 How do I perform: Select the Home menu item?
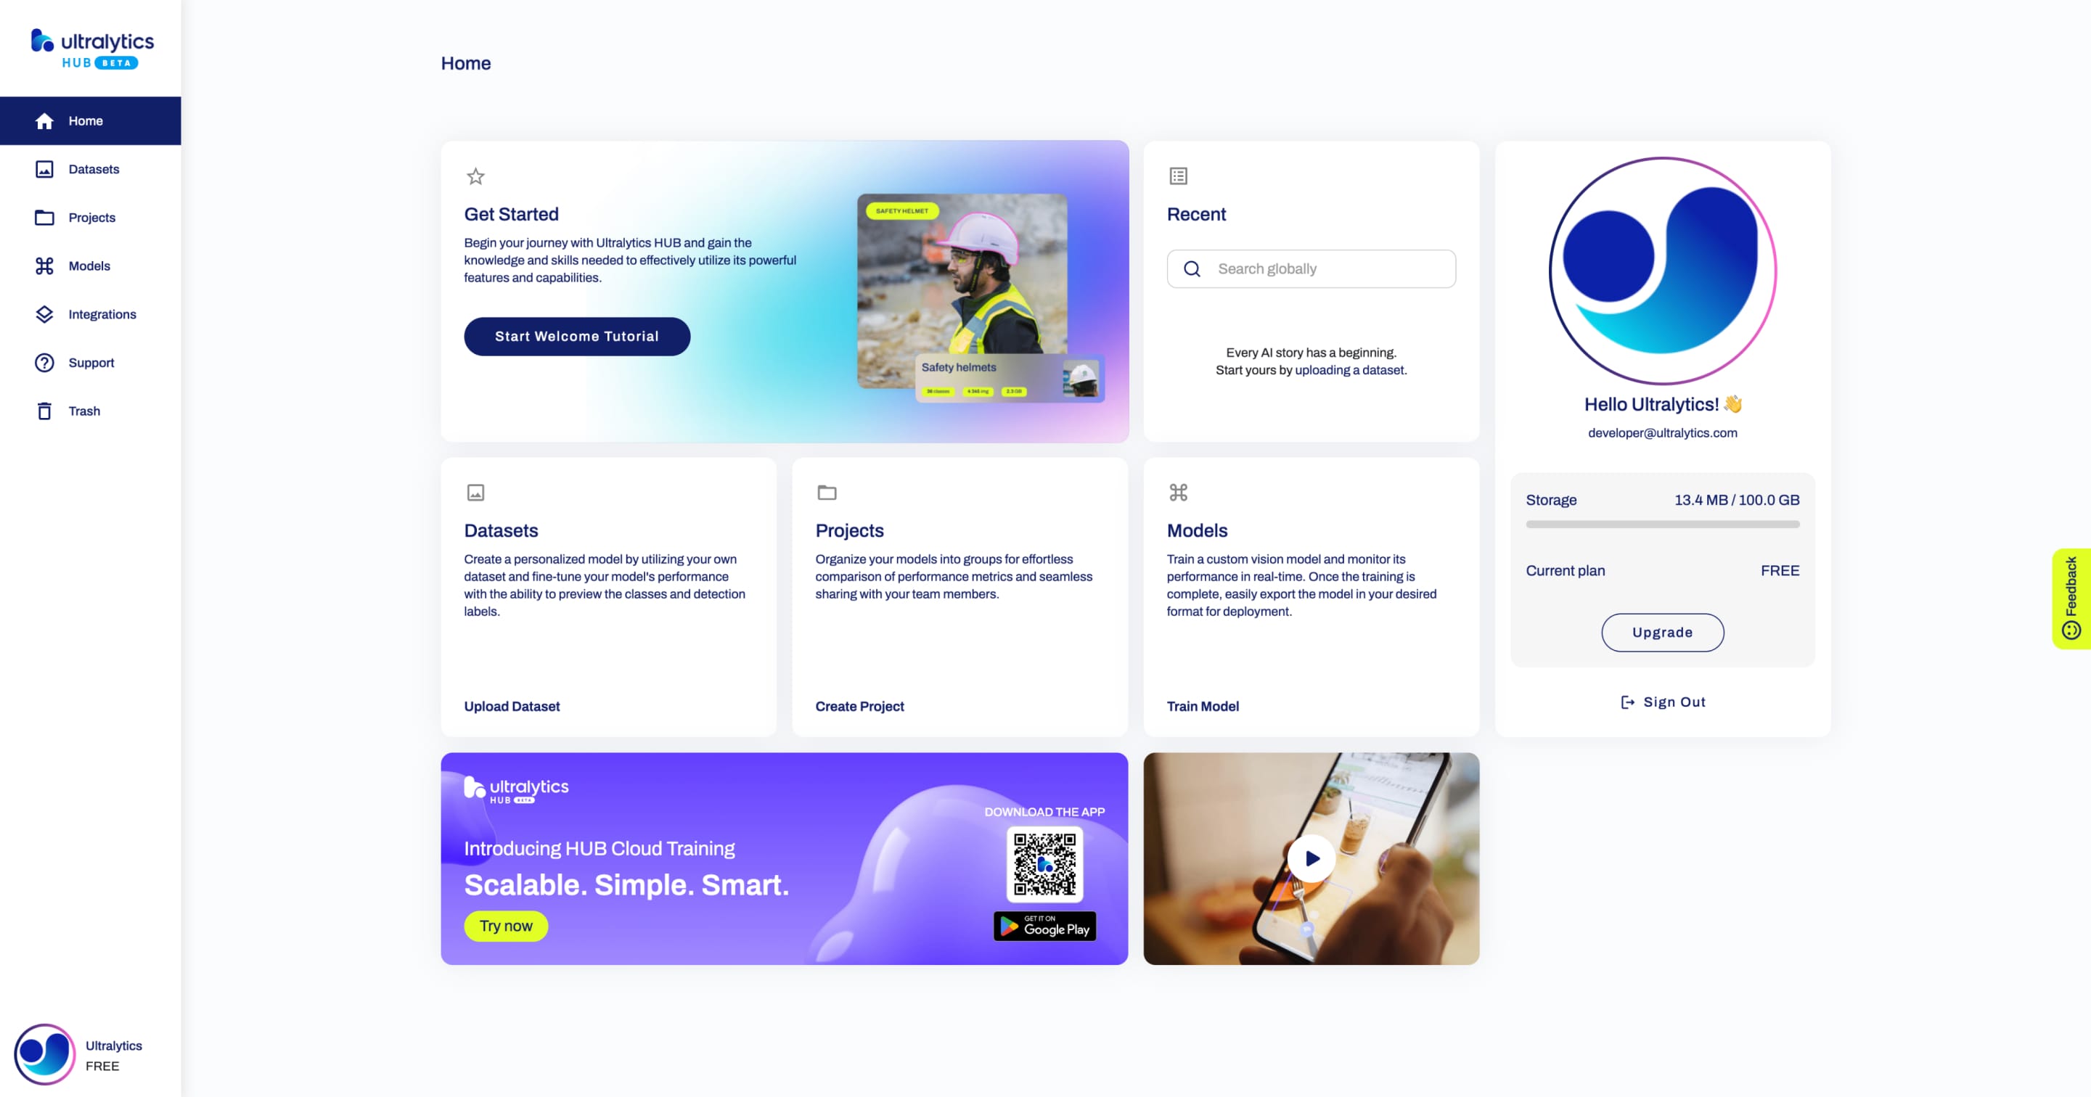tap(86, 120)
